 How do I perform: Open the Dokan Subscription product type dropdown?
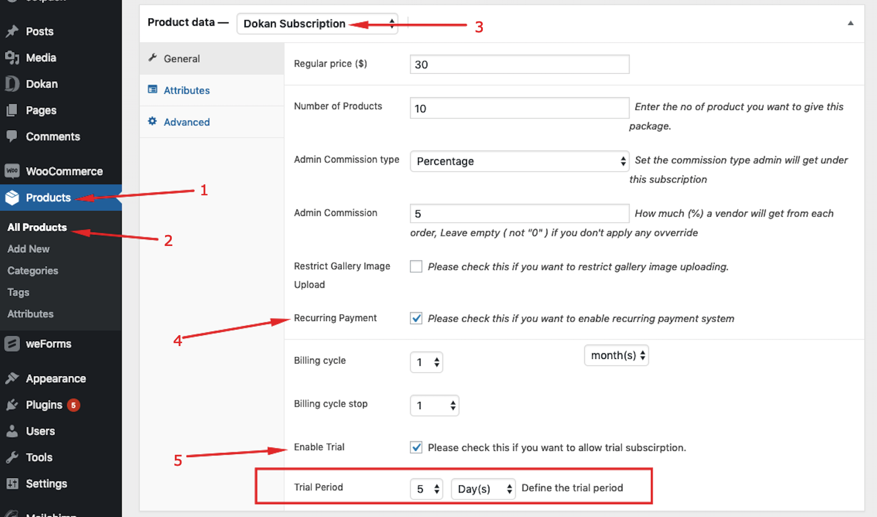click(317, 24)
